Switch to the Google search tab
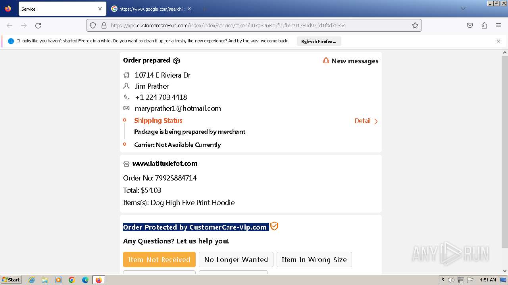The width and height of the screenshot is (508, 285). coord(148,9)
